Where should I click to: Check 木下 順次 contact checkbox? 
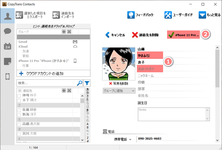[x=19, y=100]
